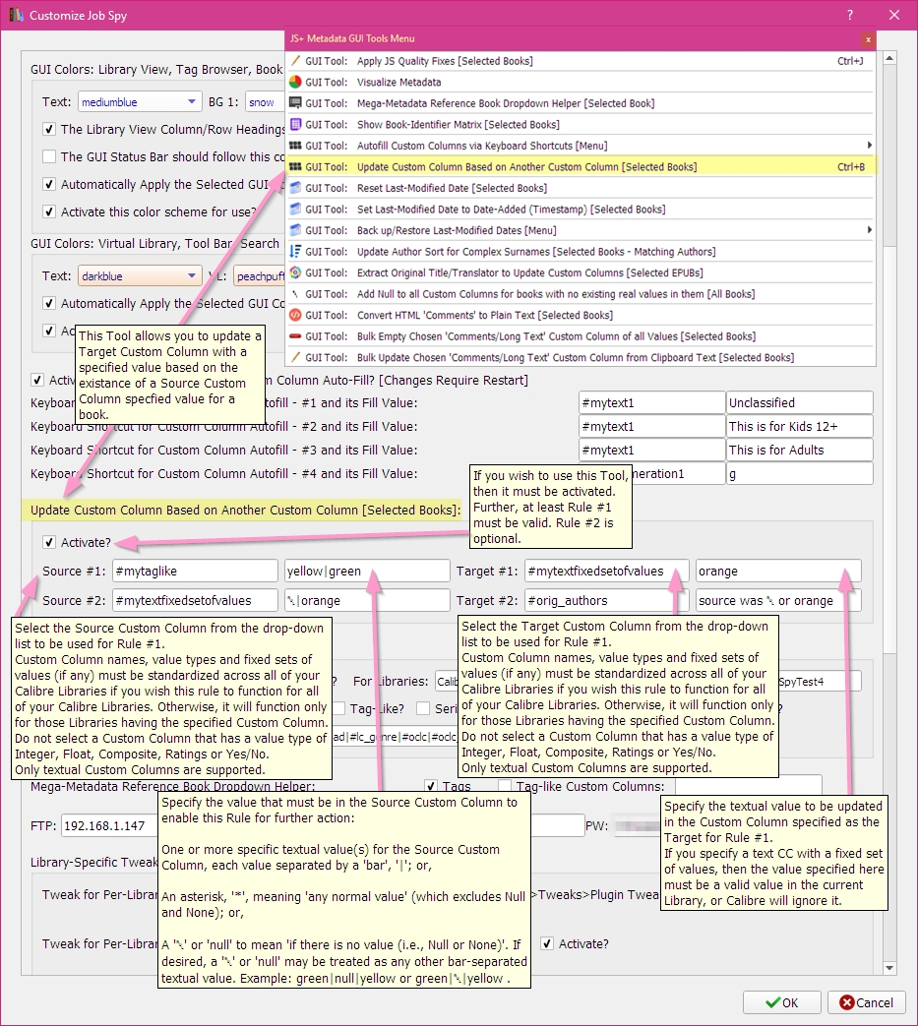This screenshot has height=1026, width=918.
Task: Select Update Custom Column Based on Another menu entry
Action: click(x=581, y=167)
